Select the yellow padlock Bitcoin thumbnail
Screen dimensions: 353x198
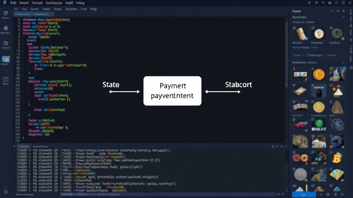(337, 158)
